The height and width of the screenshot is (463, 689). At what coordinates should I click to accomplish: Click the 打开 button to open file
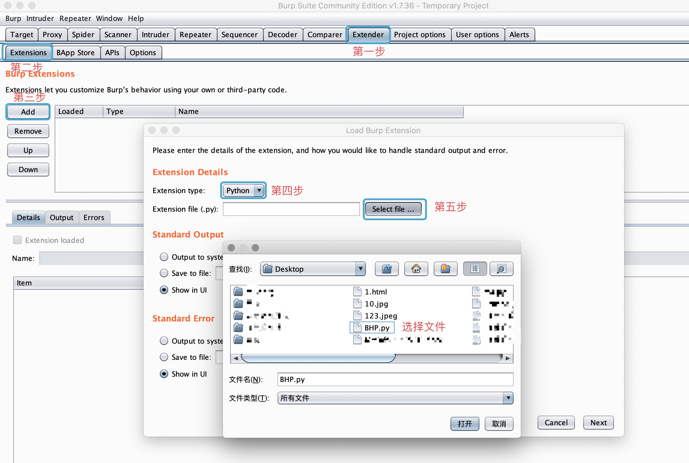(x=465, y=424)
